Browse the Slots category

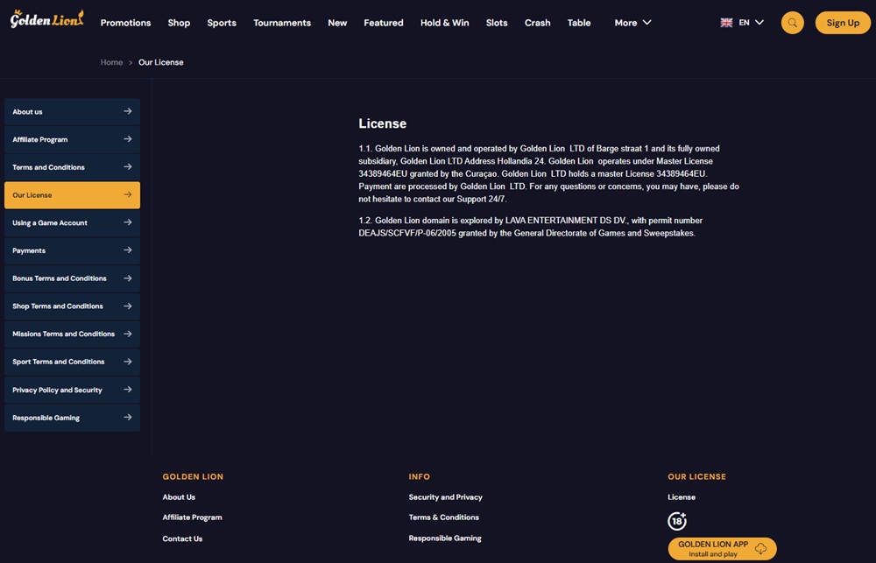(x=497, y=23)
